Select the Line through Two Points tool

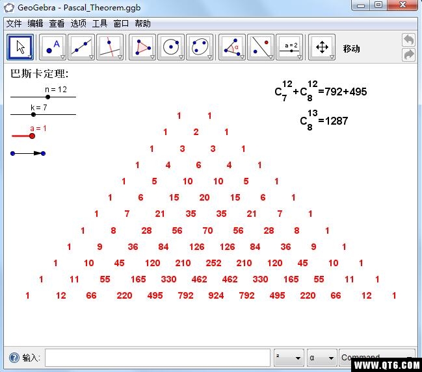tap(81, 47)
